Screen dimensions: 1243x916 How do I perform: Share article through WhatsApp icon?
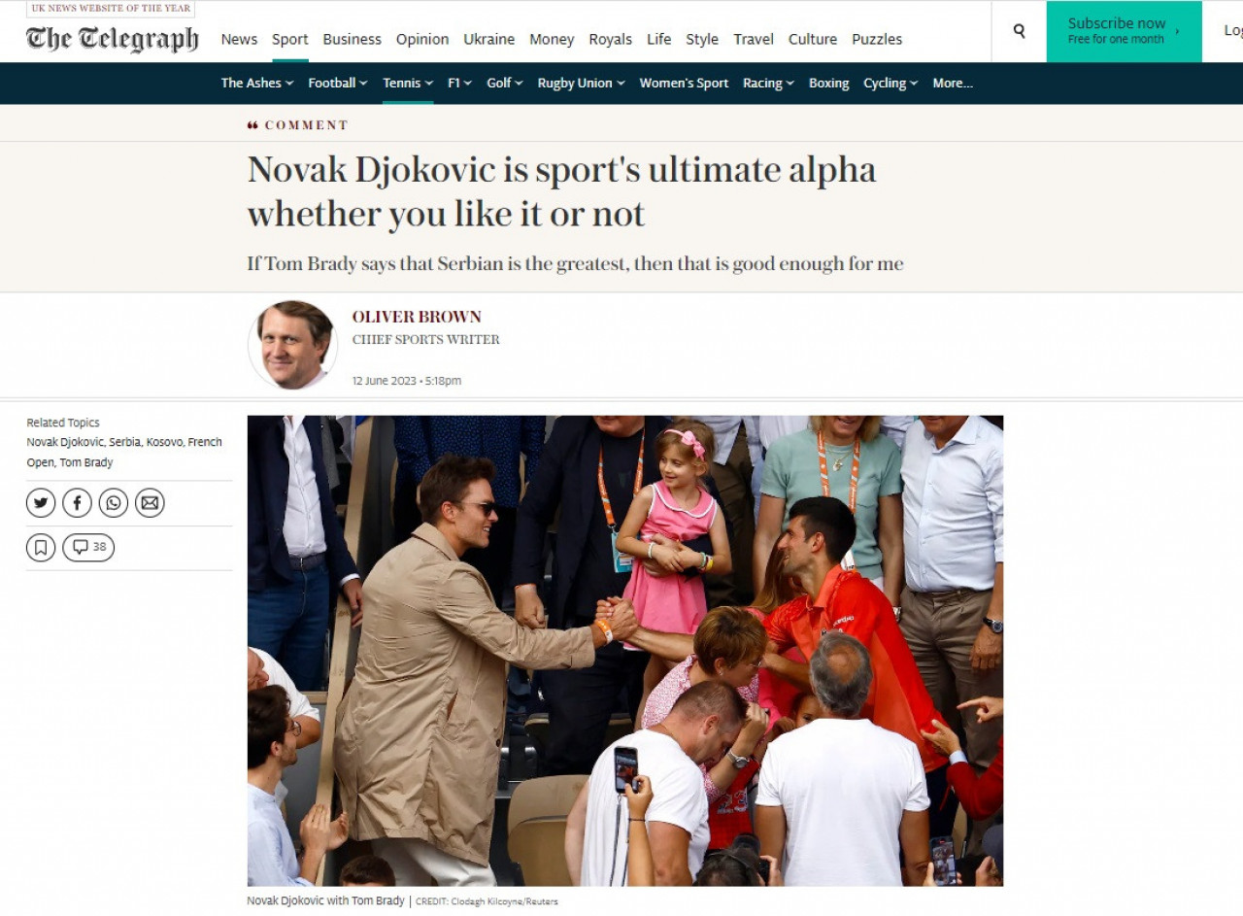(114, 503)
